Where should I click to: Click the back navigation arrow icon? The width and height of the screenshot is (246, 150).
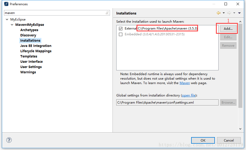click(219, 13)
